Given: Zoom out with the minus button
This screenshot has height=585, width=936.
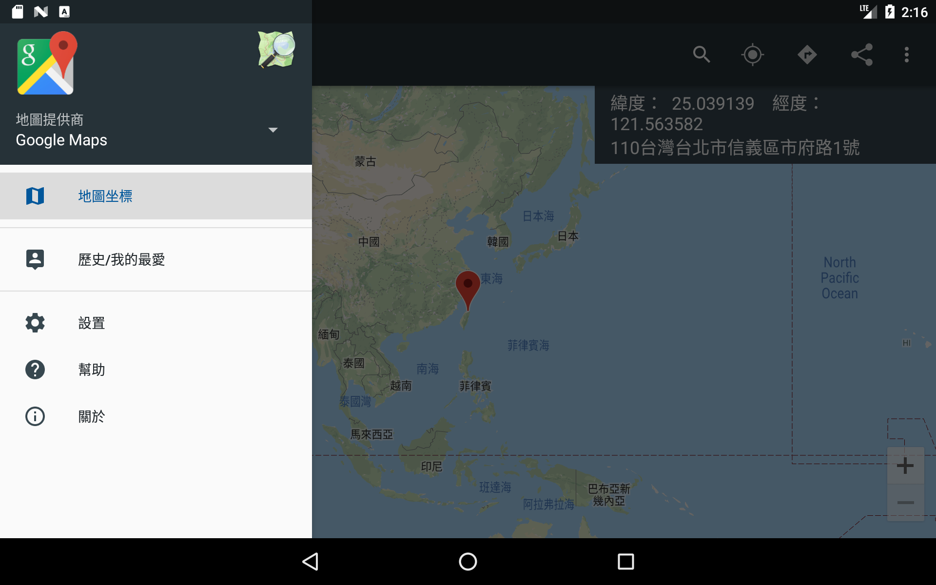Looking at the screenshot, I should [905, 503].
